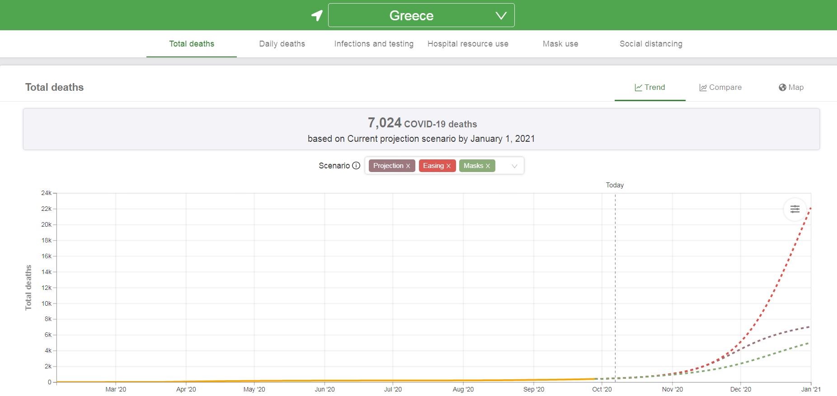Remove the Projection scenario tag
The image size is (837, 396).
coord(408,166)
